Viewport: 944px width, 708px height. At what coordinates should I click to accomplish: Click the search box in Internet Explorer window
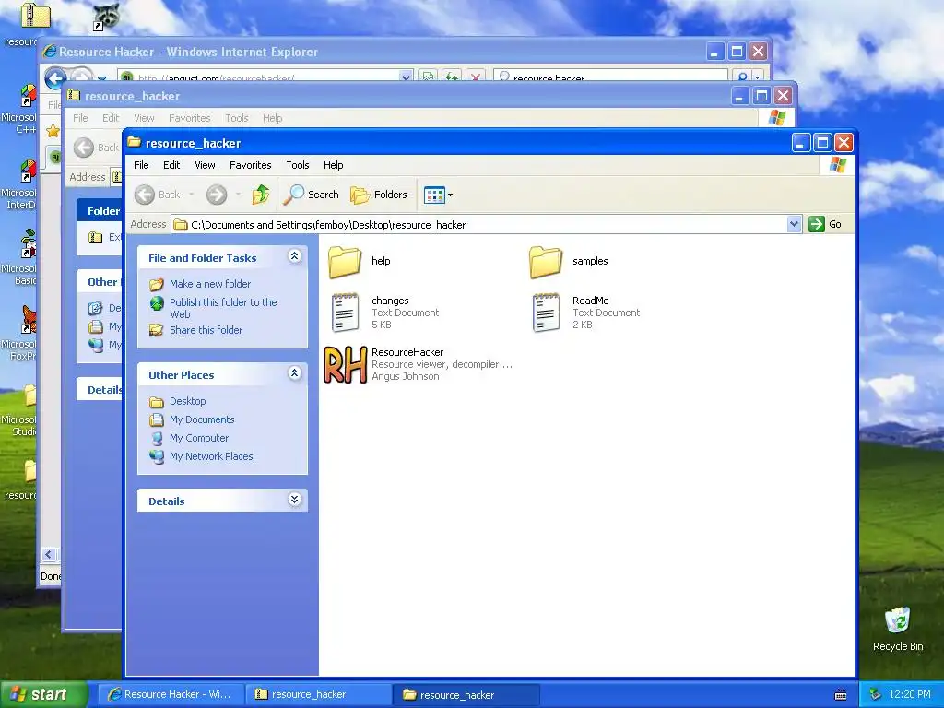(610, 77)
